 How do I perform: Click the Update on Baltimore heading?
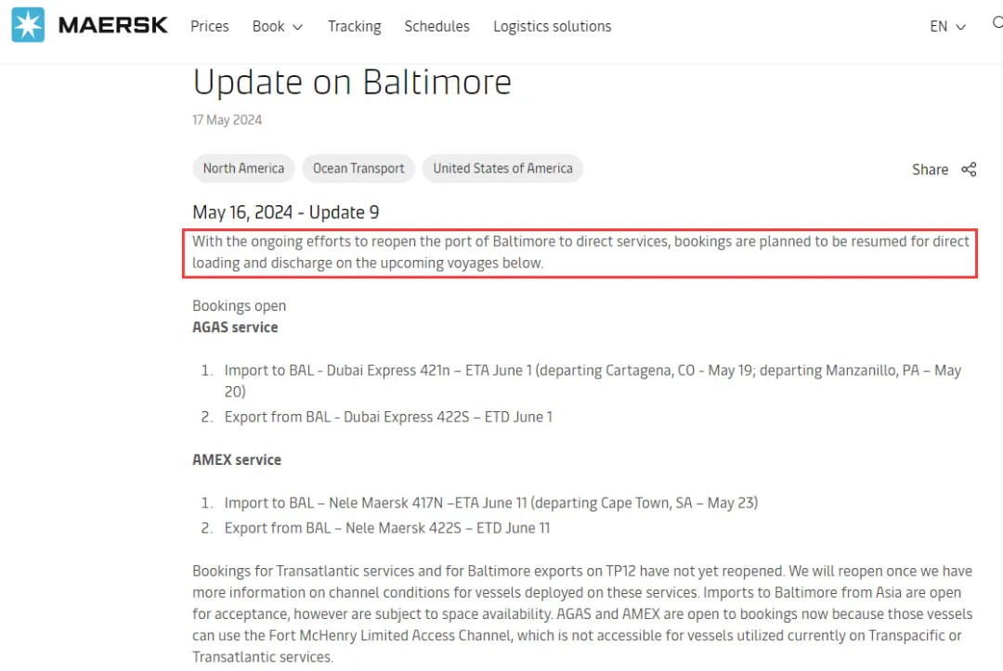click(x=353, y=82)
